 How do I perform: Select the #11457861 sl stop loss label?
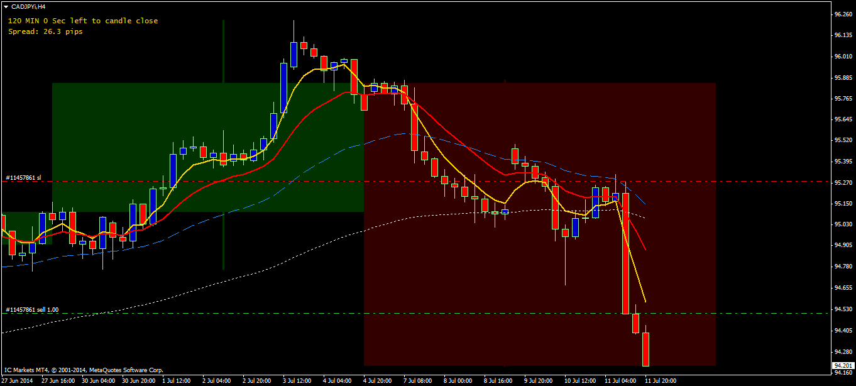[23, 178]
